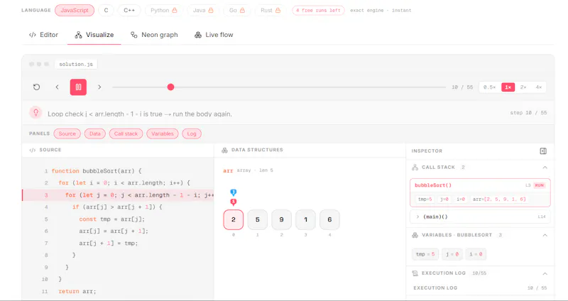Click source line 6 arr[j] assignment
Image resolution: width=568 pixels, height=301 pixels.
pyautogui.click(x=118, y=231)
